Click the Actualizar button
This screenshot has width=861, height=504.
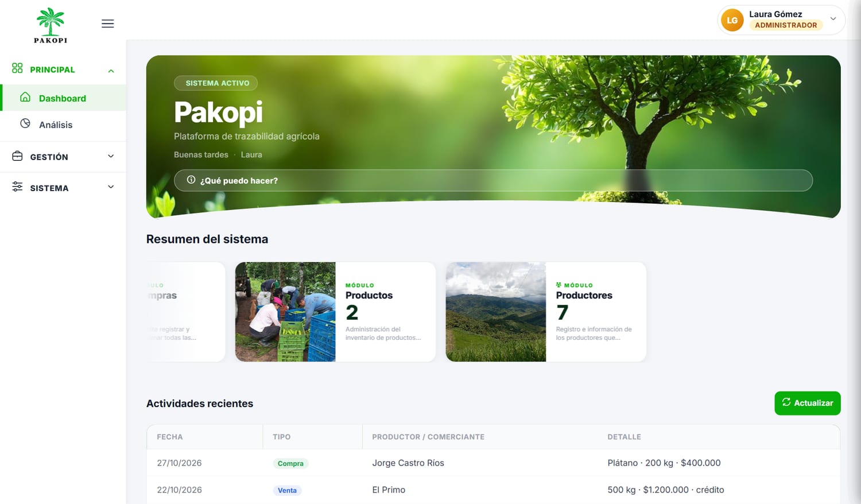[808, 403]
